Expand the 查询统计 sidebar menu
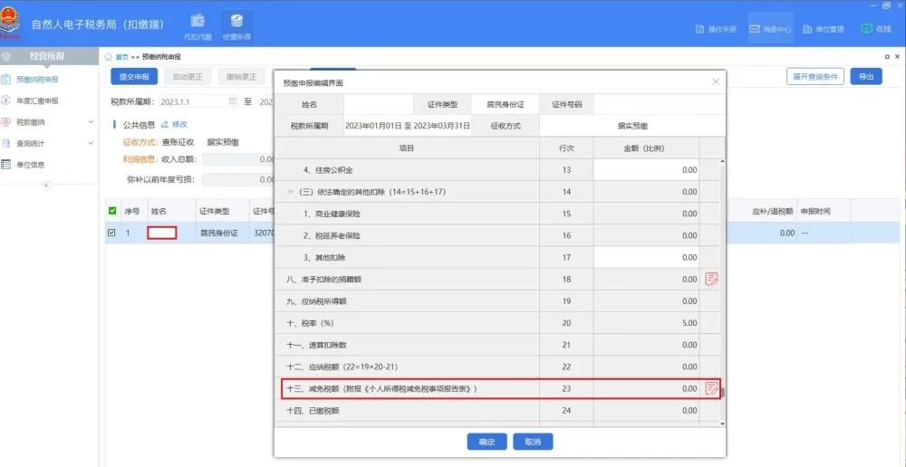Image resolution: width=906 pixels, height=467 pixels. (90, 143)
